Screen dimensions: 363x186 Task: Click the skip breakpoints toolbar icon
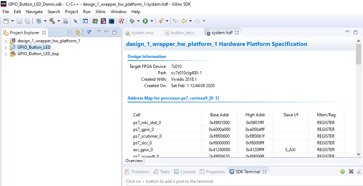pos(75,21)
